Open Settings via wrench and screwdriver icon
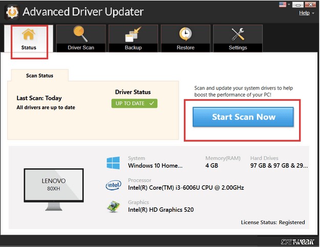This screenshot has height=247, width=320. [x=238, y=35]
